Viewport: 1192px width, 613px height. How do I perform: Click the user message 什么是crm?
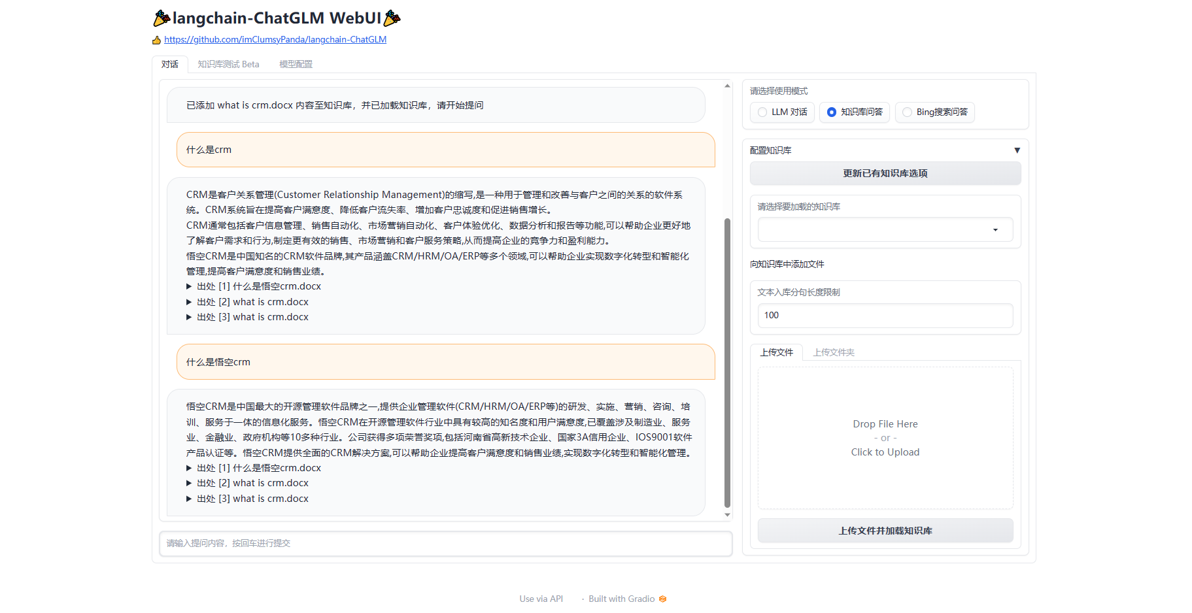coord(446,150)
